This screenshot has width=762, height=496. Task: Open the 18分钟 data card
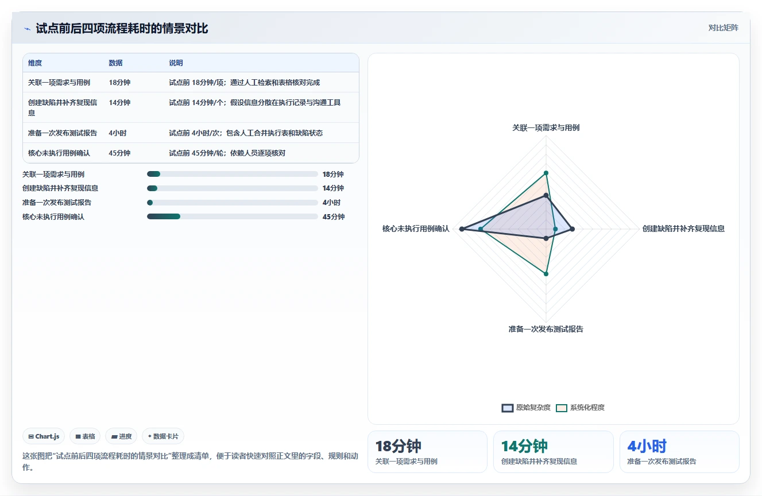[427, 452]
